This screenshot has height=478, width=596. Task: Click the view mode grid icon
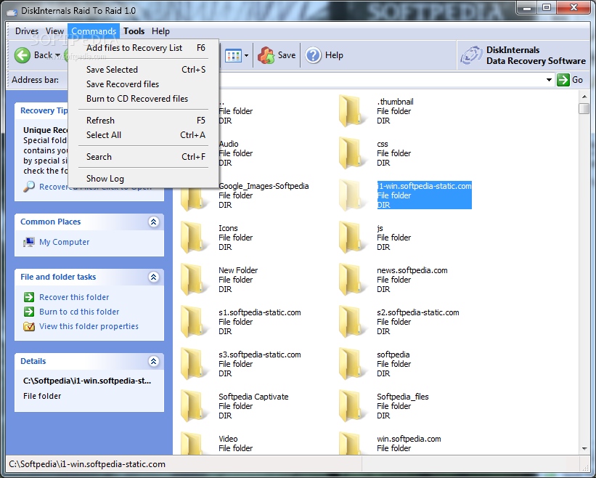click(233, 55)
